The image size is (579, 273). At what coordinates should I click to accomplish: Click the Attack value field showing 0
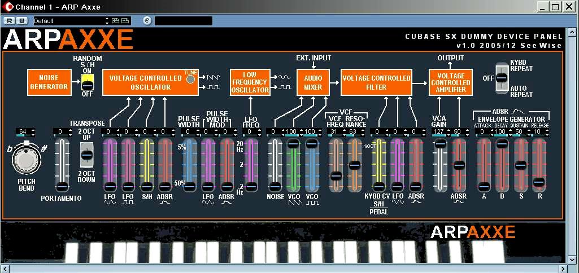482,131
